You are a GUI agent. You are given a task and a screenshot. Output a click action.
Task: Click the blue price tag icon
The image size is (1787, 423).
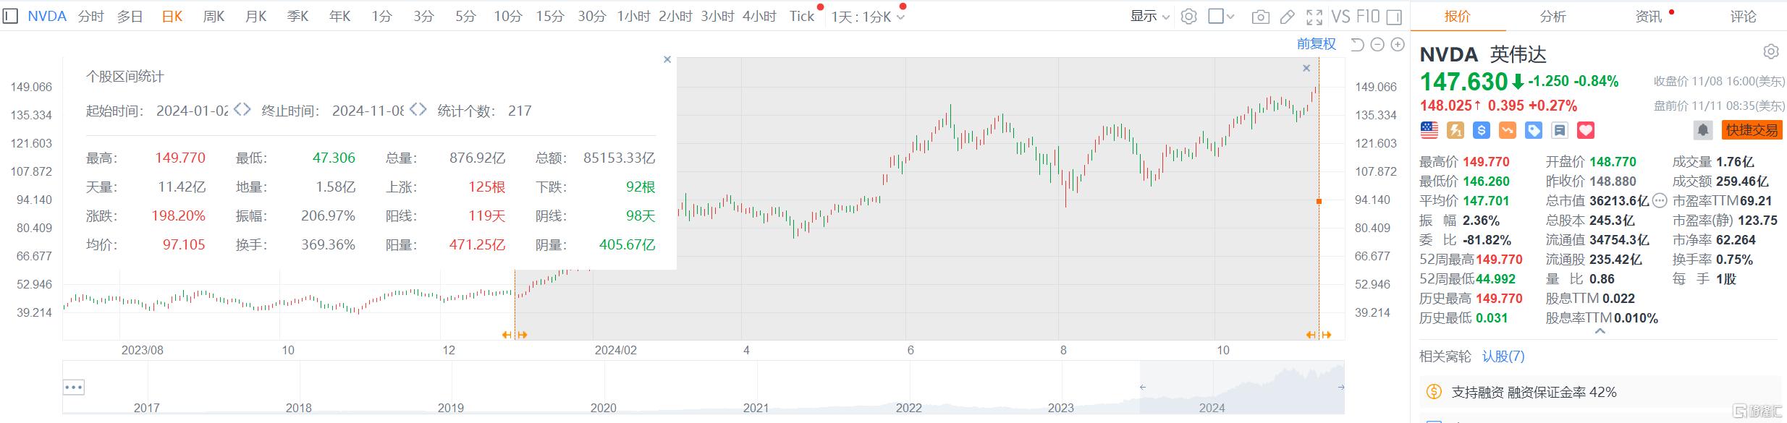point(1534,130)
